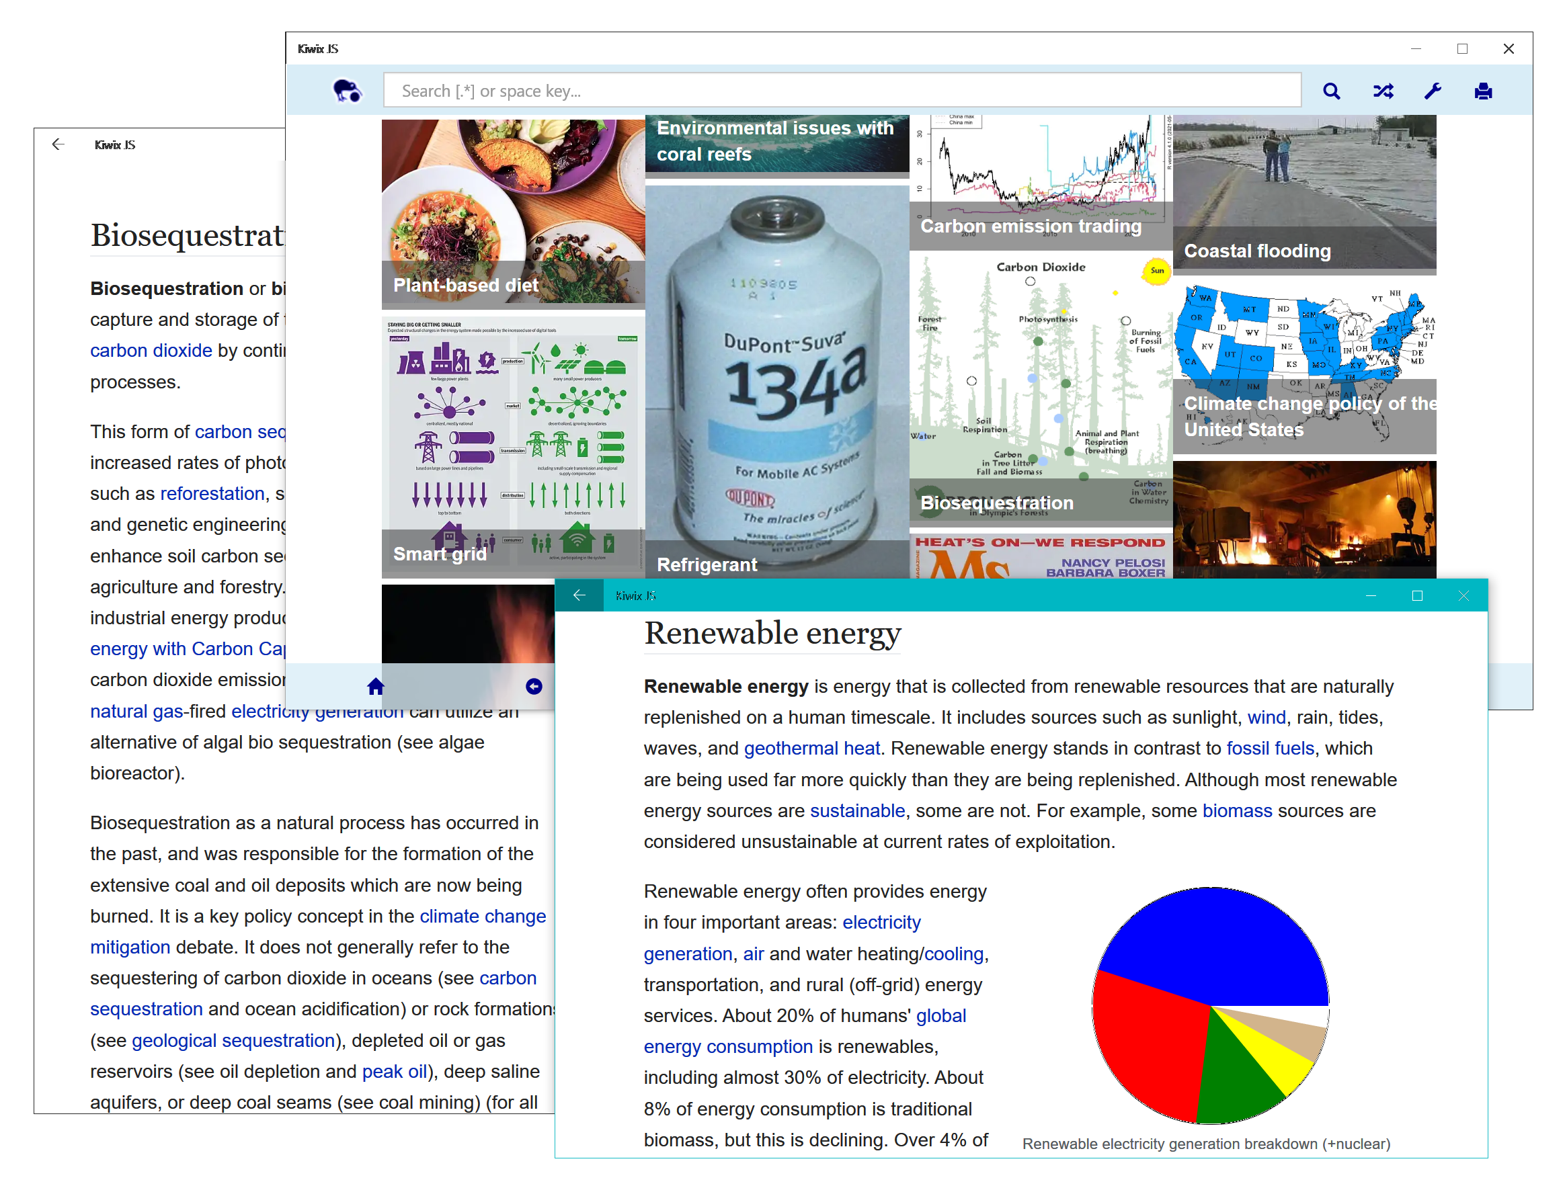The image size is (1565, 1186).
Task: Open the fossil fuels hyperlink
Action: 1269,747
